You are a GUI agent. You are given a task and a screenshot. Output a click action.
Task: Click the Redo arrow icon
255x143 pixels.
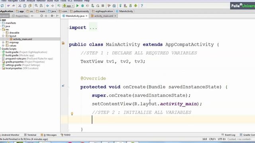tap(14, 6)
